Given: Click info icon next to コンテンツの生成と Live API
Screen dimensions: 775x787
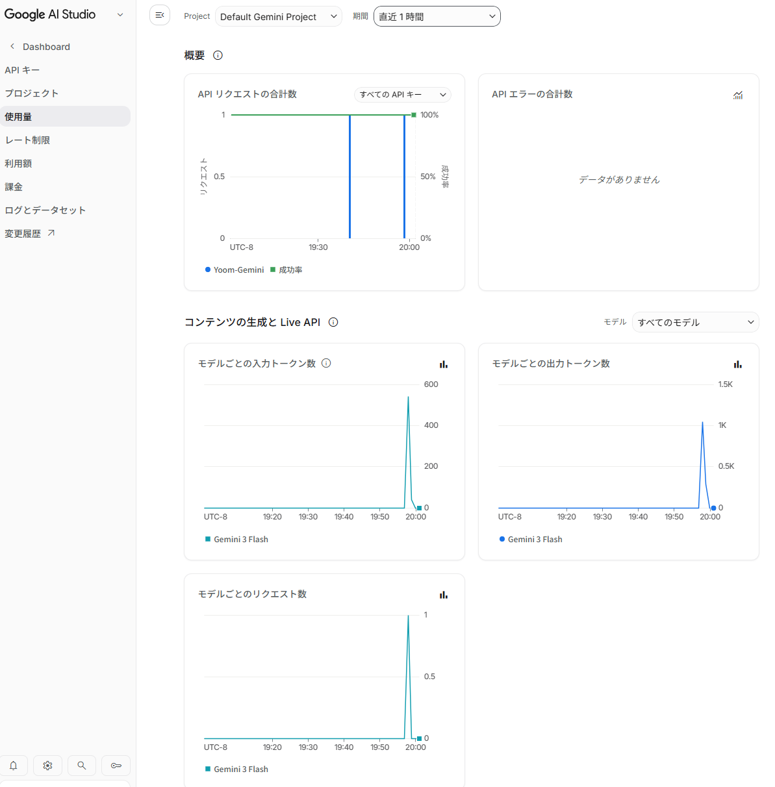Looking at the screenshot, I should (x=333, y=322).
